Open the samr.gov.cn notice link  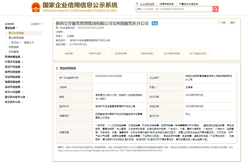(110, 150)
